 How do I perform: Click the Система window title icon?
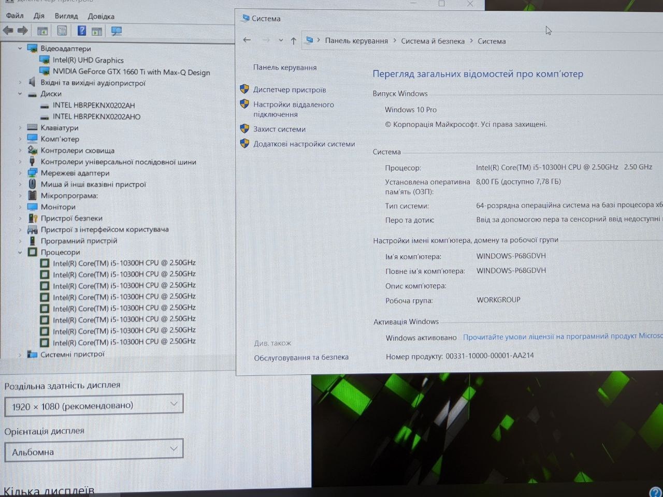coord(246,18)
